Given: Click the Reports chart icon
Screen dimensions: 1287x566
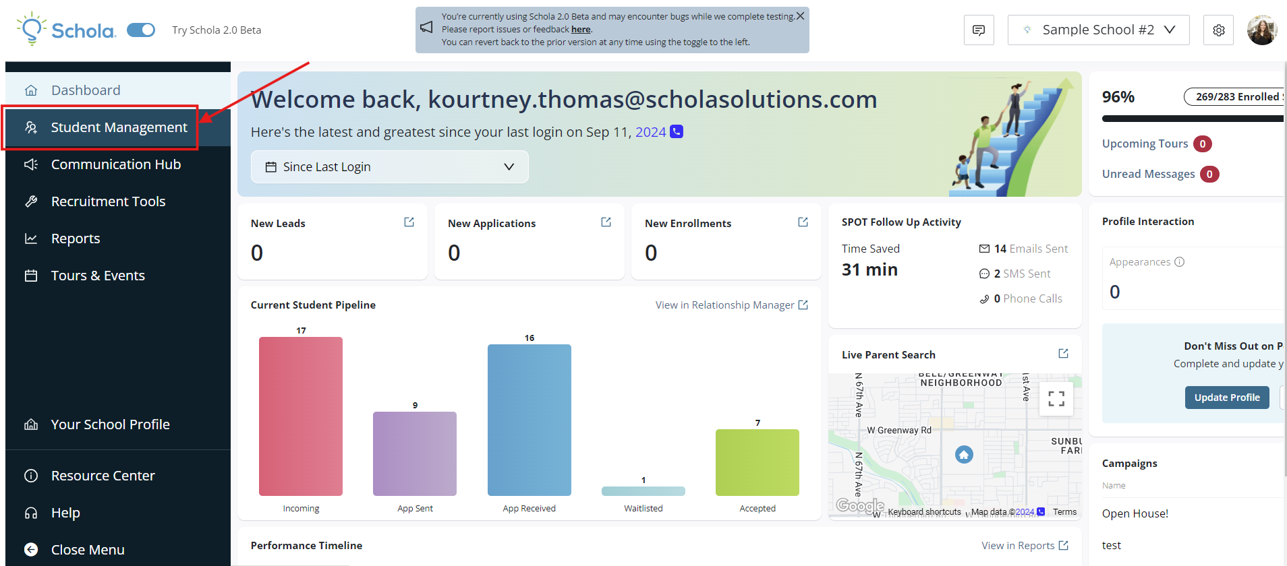Looking at the screenshot, I should click(31, 239).
